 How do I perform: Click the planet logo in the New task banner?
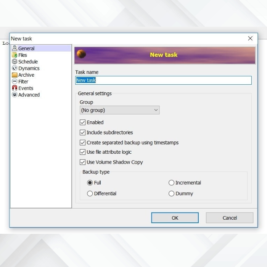click(x=81, y=54)
